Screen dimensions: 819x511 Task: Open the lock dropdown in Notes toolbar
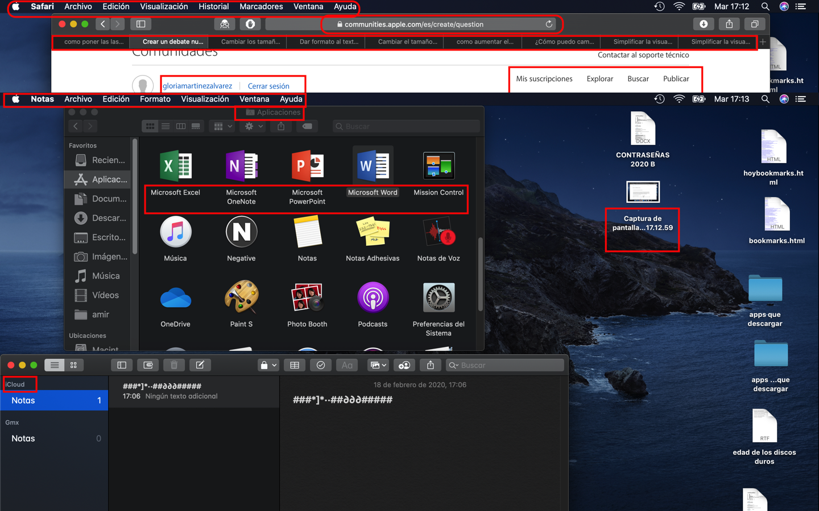point(268,365)
